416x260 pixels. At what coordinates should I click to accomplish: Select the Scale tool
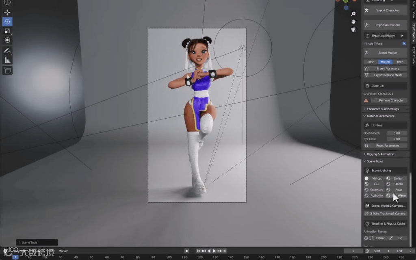point(7,31)
